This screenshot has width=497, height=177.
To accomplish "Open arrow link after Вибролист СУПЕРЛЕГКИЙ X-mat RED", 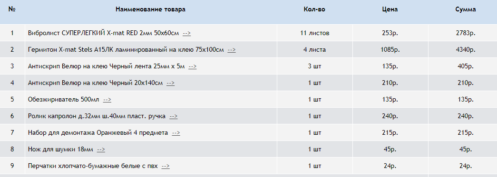I will pos(187,33).
